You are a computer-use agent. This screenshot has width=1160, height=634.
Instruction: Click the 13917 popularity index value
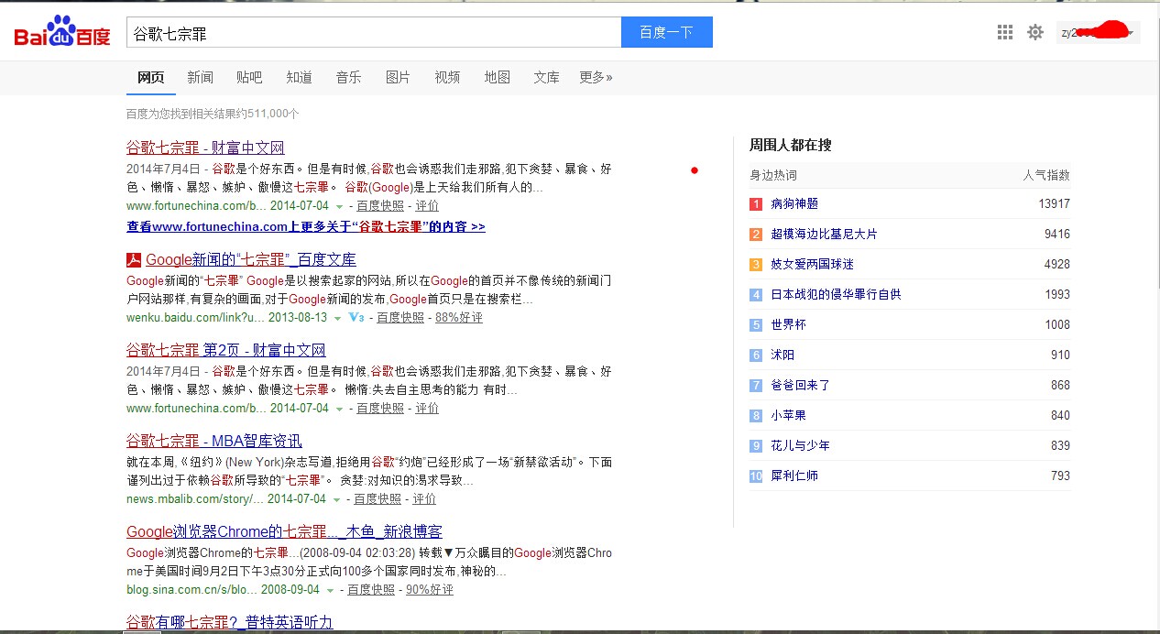1054,203
